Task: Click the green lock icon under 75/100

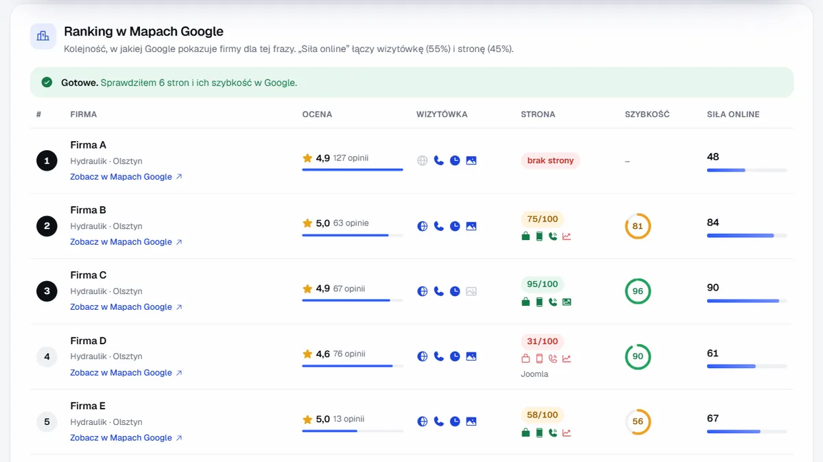Action: pyautogui.click(x=525, y=236)
